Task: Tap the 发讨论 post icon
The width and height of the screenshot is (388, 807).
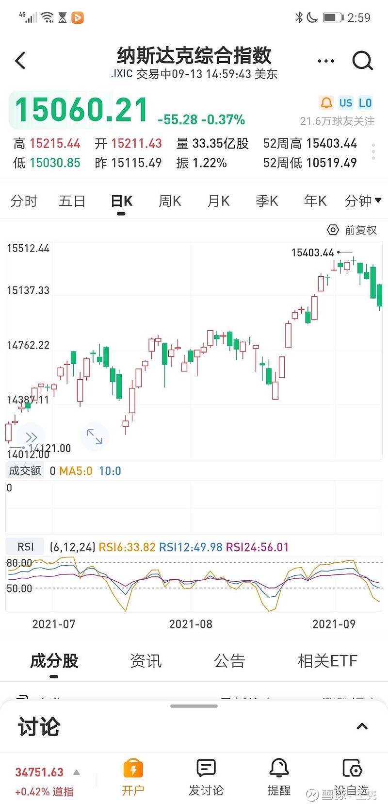Action: click(206, 768)
